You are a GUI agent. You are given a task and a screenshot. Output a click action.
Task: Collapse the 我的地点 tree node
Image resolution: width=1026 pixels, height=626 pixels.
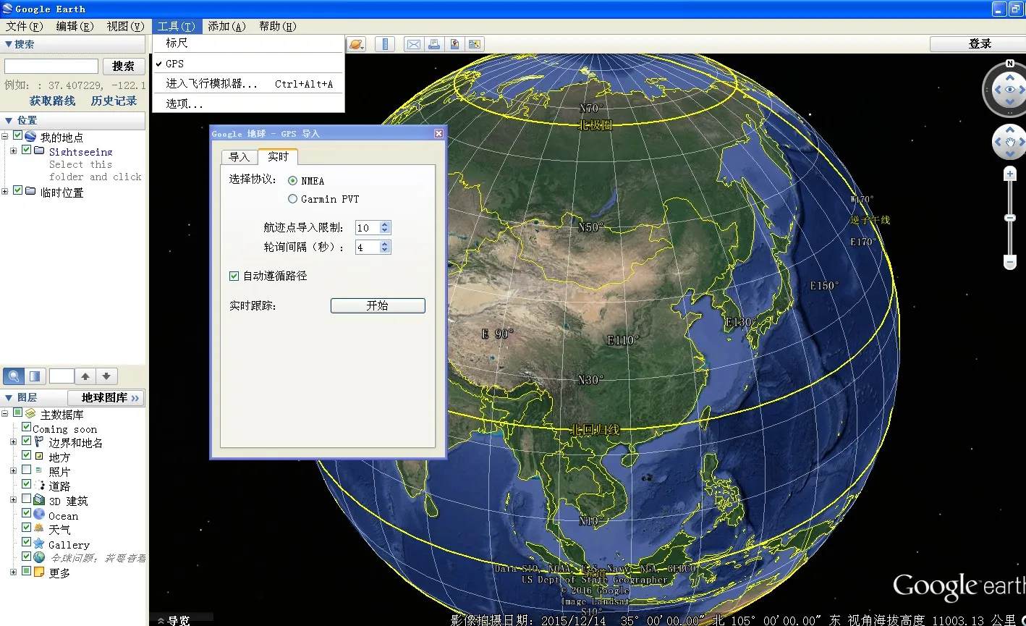pyautogui.click(x=5, y=137)
